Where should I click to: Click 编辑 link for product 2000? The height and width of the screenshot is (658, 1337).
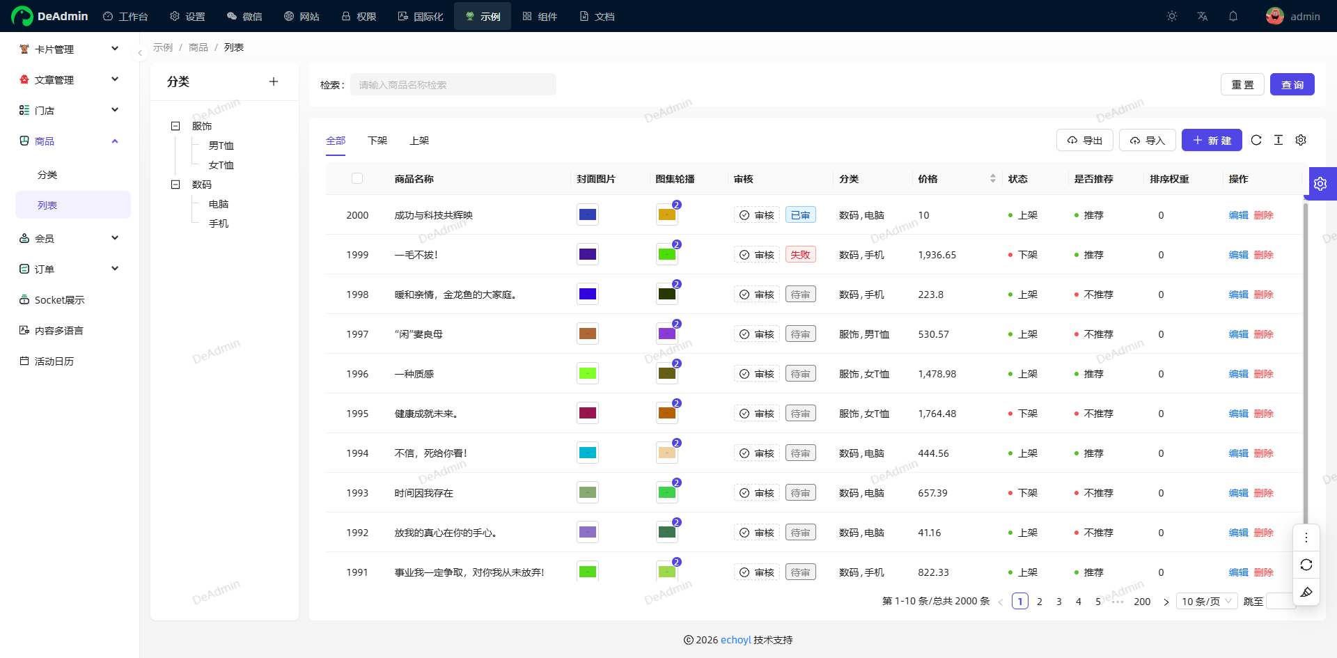(x=1238, y=215)
